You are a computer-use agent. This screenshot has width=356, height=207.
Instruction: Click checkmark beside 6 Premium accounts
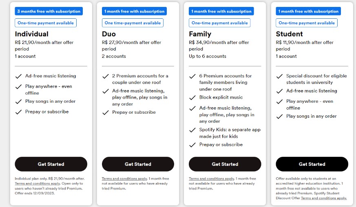coord(192,76)
